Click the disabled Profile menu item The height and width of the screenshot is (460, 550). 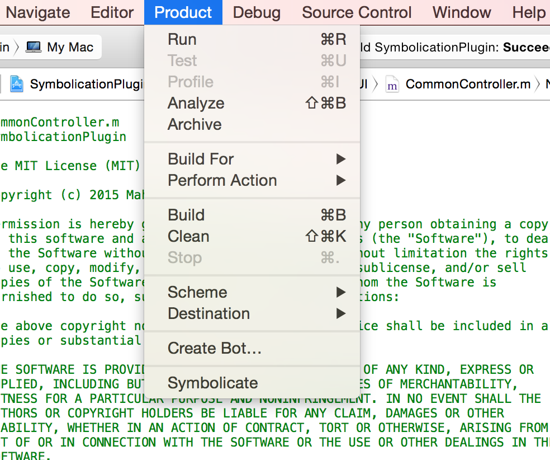coord(252,82)
